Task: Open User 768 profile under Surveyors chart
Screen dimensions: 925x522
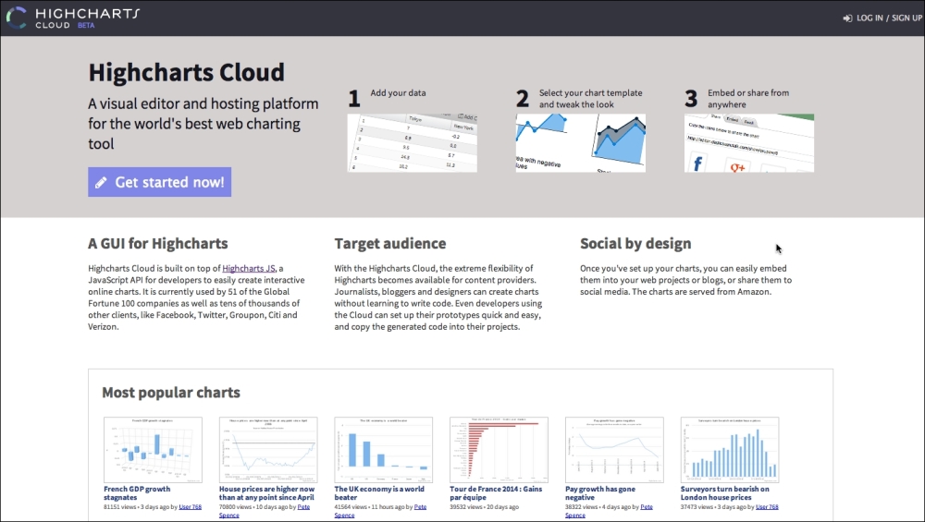Action: click(767, 506)
